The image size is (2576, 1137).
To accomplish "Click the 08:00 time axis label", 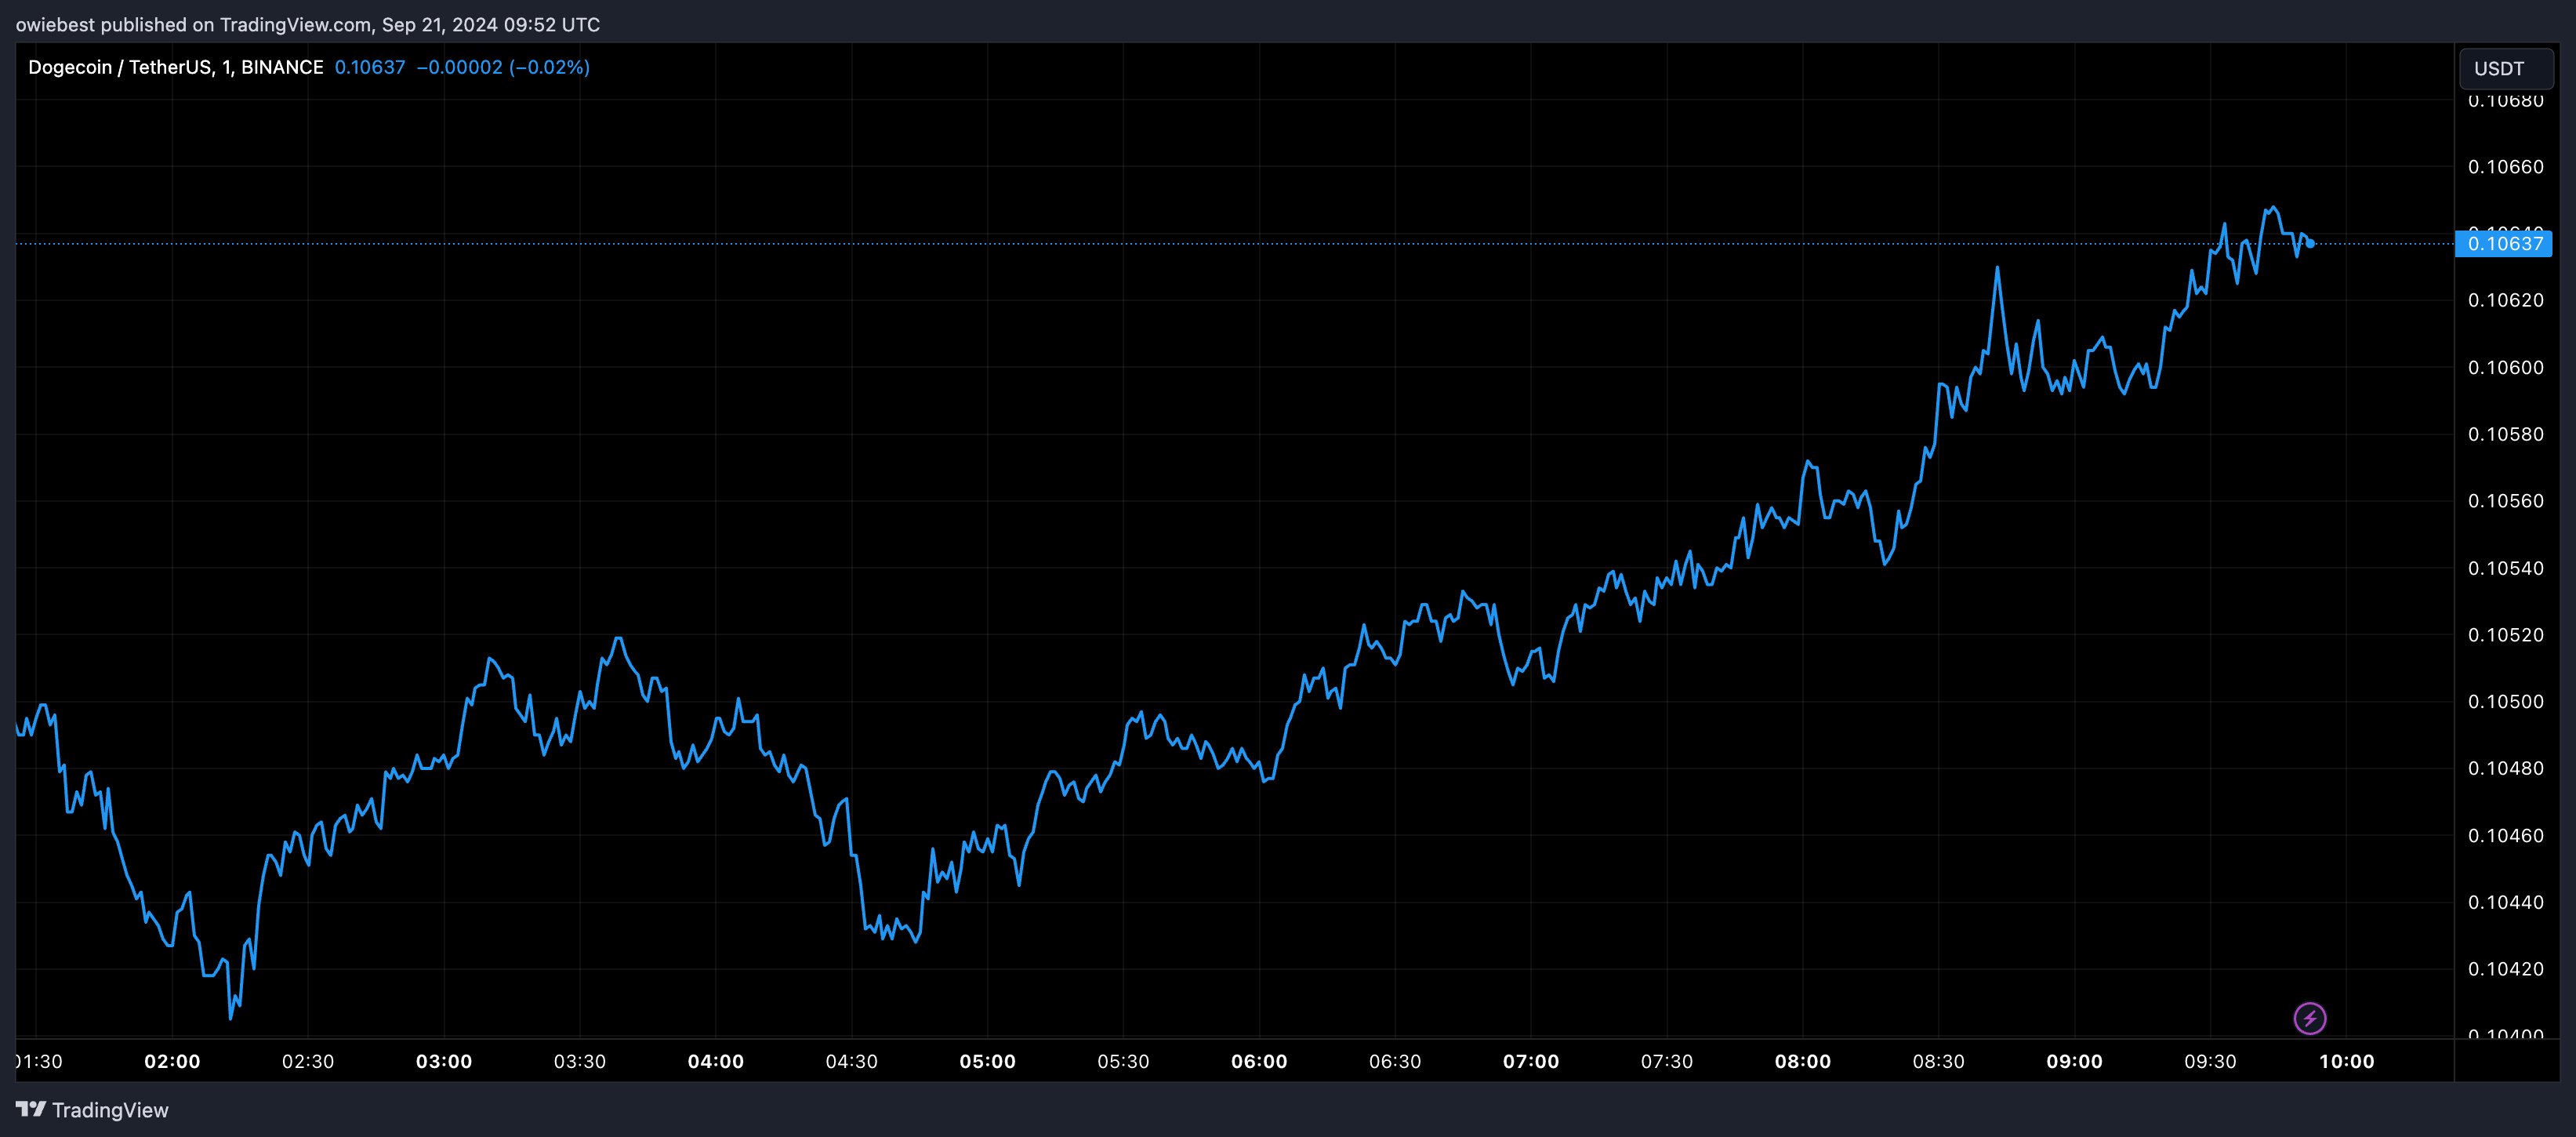I will [x=1802, y=1061].
